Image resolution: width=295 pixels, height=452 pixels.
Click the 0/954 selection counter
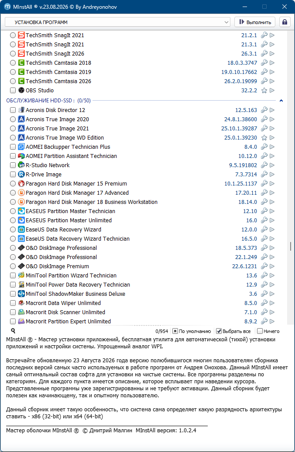(x=162, y=331)
